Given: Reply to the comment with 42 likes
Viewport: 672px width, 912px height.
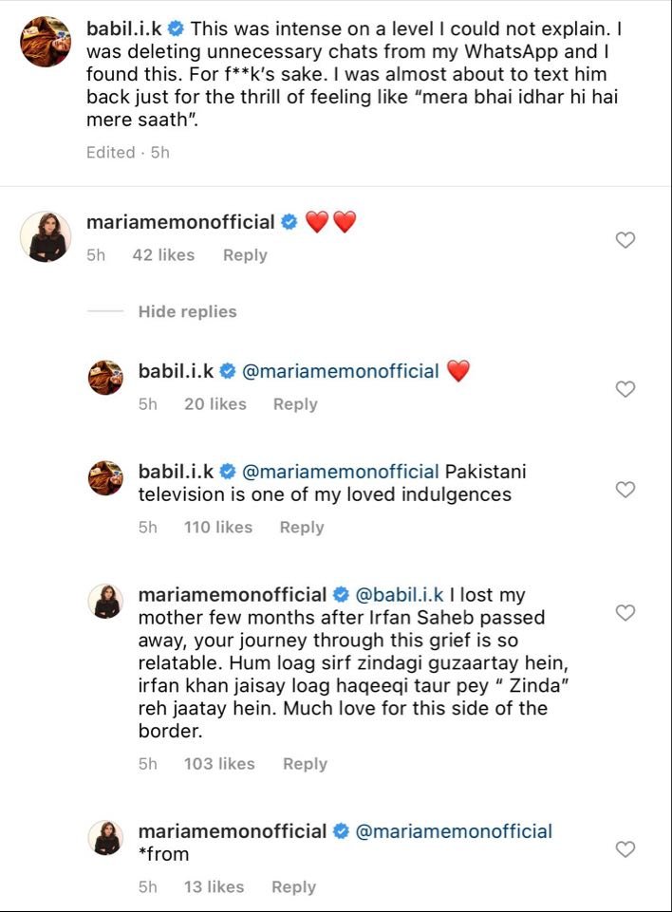Looking at the screenshot, I should tap(245, 255).
